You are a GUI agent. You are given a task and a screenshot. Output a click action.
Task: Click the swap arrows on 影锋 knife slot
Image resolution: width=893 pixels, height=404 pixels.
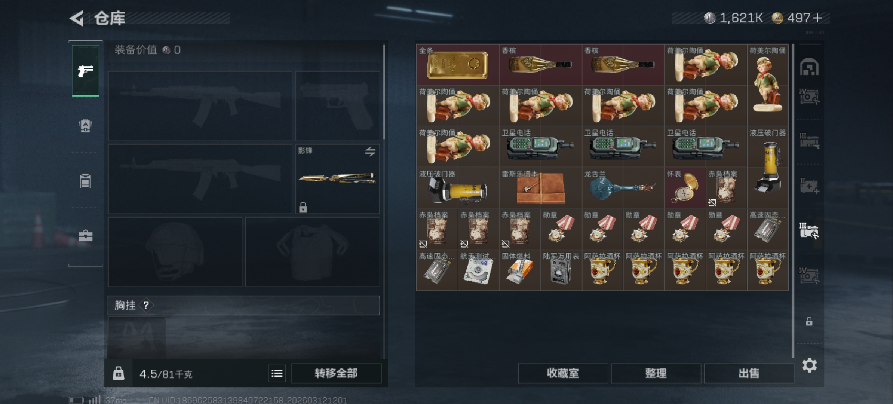370,151
